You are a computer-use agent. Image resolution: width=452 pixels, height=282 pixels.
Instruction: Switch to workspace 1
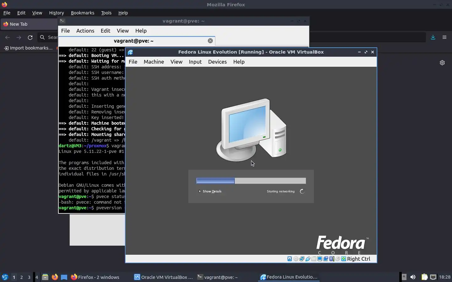coord(14,277)
